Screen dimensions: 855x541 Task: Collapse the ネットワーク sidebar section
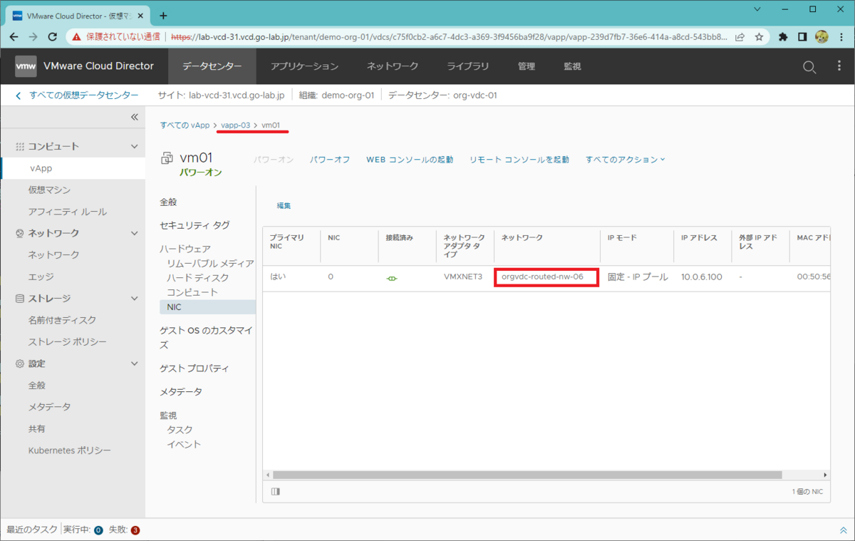135,233
